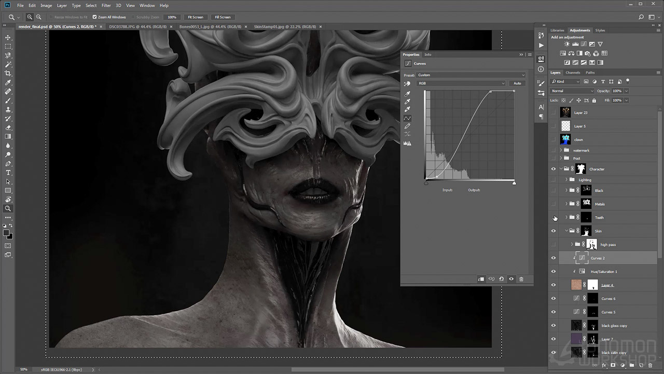Open the Filter menu
Image resolution: width=664 pixels, height=374 pixels.
pos(106,5)
